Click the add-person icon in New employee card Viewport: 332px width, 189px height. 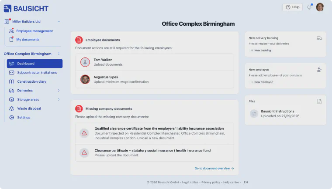pos(319,70)
